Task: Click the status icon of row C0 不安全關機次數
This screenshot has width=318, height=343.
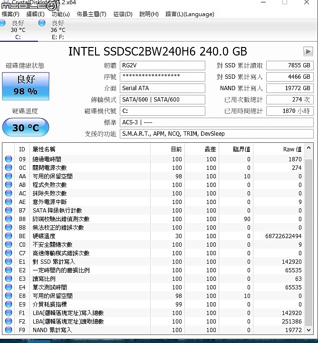Action: click(x=9, y=244)
